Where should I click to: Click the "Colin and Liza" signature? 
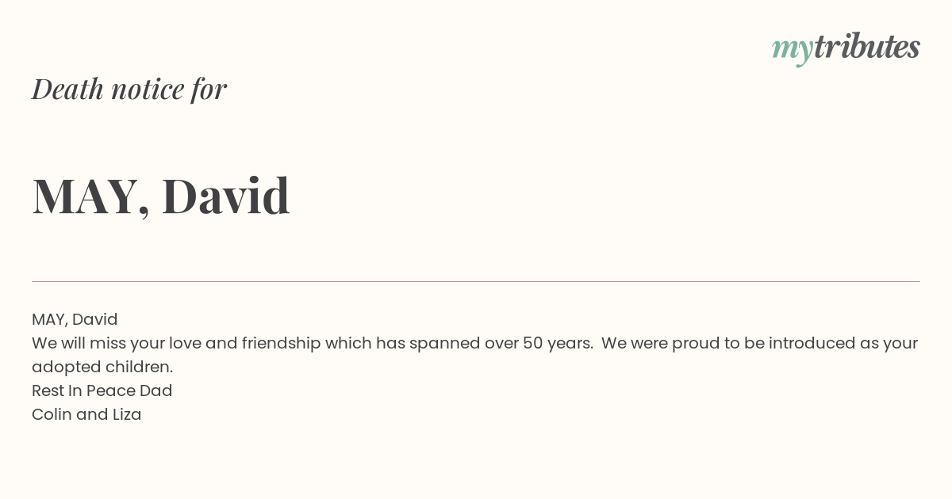86,414
